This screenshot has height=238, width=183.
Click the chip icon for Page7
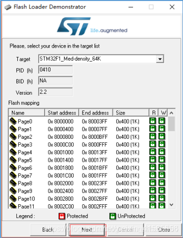click(13, 176)
